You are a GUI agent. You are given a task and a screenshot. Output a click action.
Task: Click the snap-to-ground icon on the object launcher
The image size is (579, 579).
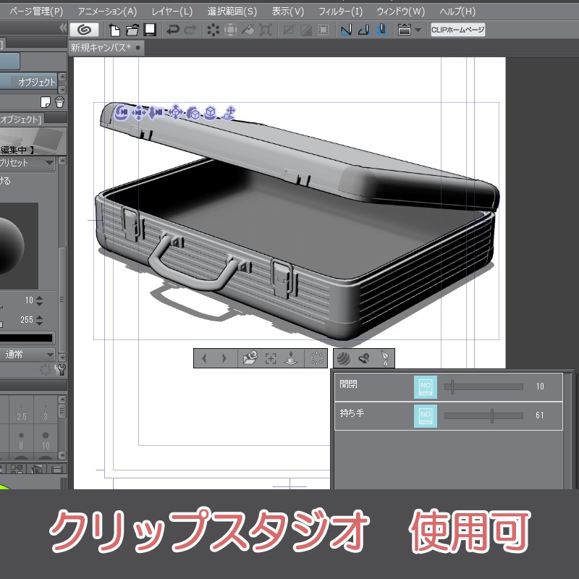tap(292, 357)
